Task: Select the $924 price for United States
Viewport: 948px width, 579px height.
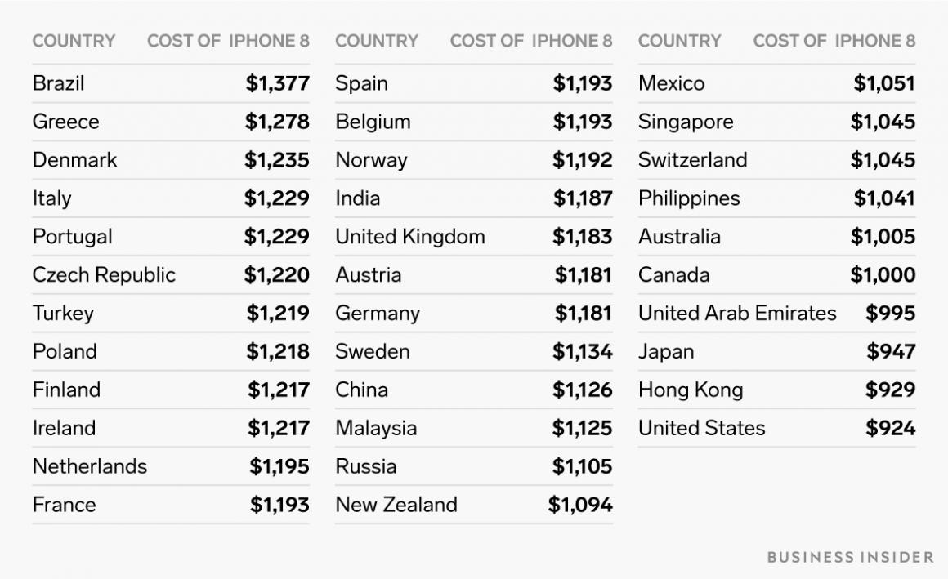Action: tap(890, 428)
